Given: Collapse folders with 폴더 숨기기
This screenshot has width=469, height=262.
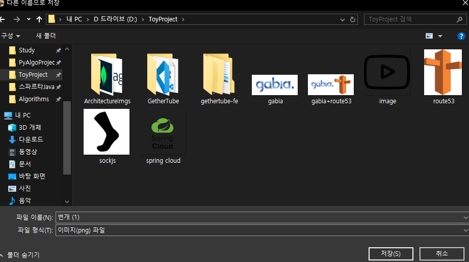Looking at the screenshot, I should tap(20, 255).
